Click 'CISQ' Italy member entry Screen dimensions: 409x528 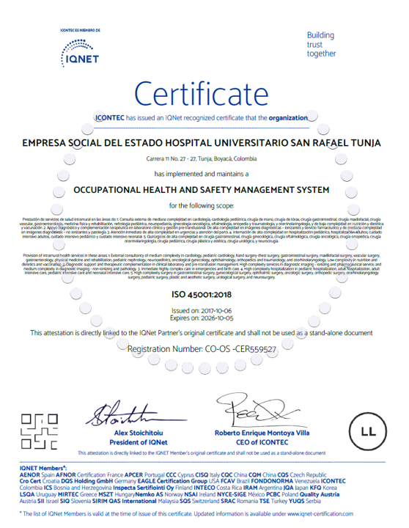point(207,474)
